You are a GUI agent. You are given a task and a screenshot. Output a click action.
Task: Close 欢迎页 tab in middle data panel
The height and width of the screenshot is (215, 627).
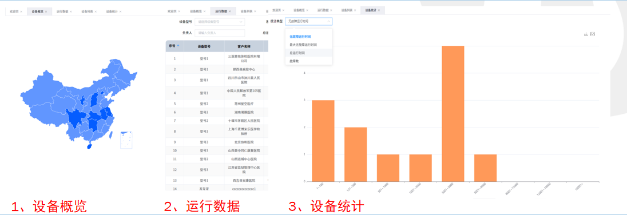[x=179, y=11]
